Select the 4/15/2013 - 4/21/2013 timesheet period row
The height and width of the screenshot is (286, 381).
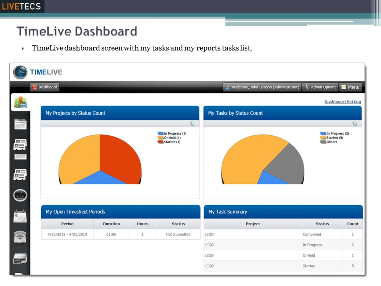pyautogui.click(x=121, y=234)
